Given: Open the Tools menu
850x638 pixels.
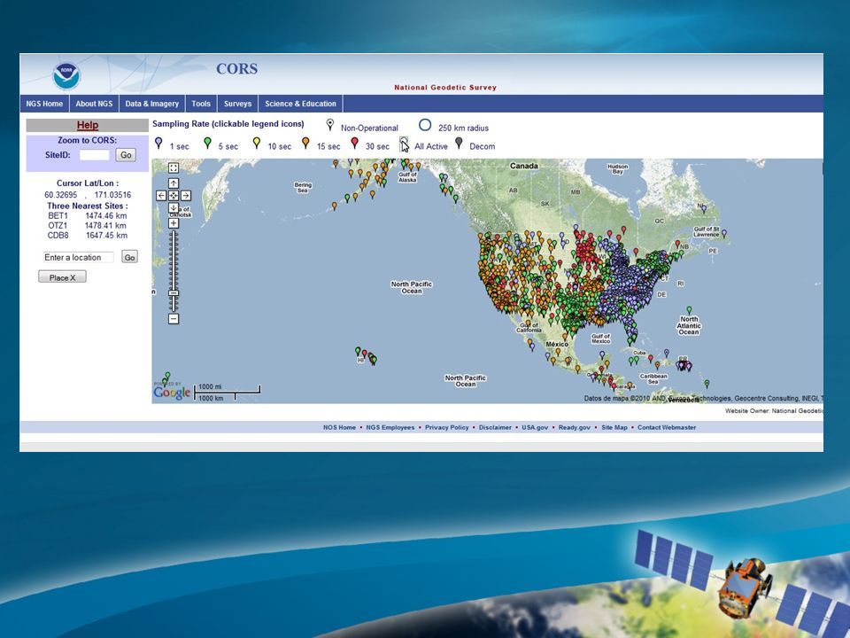Looking at the screenshot, I should [x=201, y=104].
